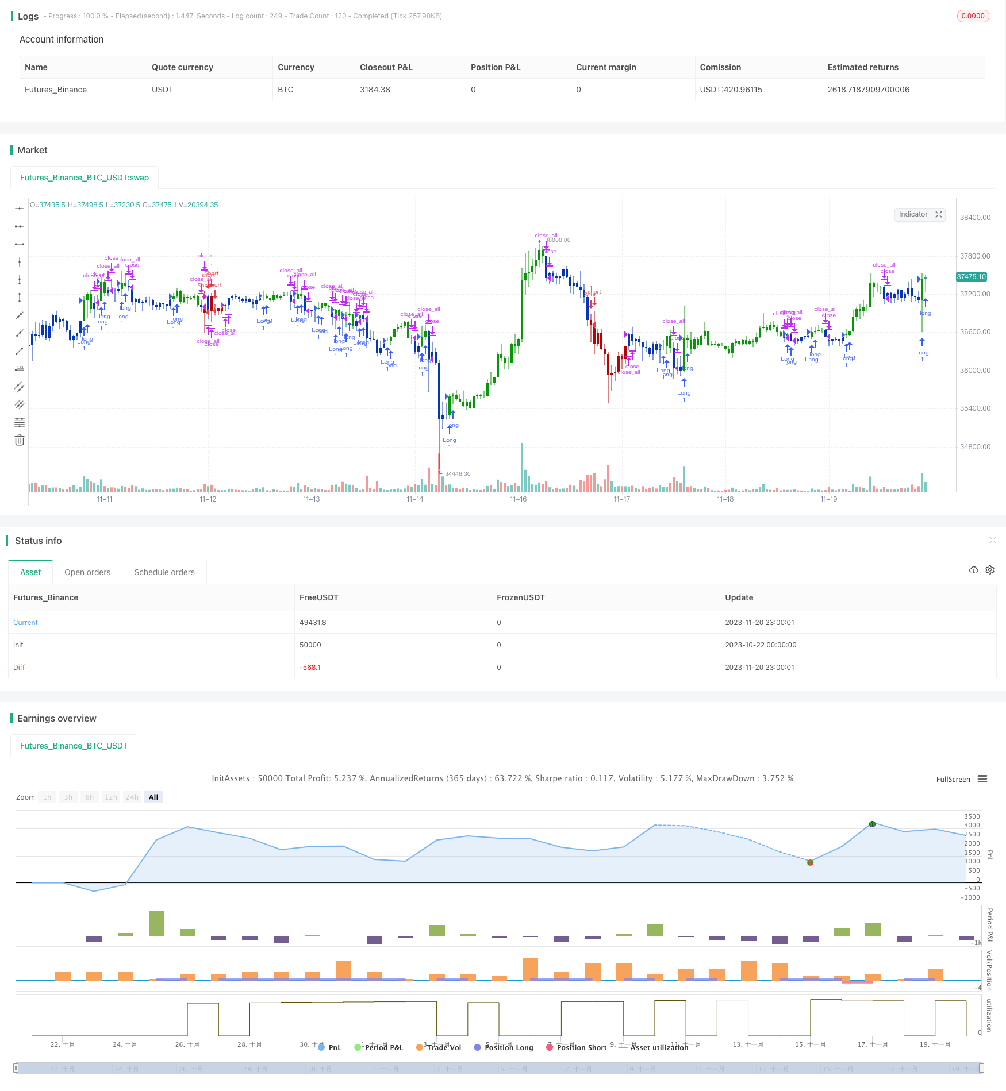Toggle Position Short series in legend
Viewport: 1006px width, 1091px height.
tap(577, 1047)
